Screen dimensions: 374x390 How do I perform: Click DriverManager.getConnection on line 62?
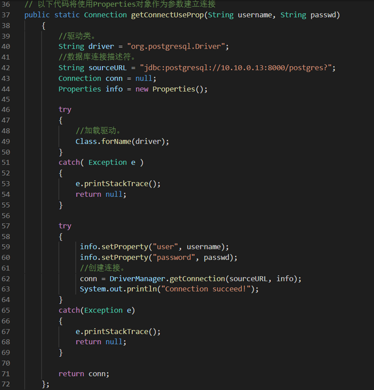(167, 279)
